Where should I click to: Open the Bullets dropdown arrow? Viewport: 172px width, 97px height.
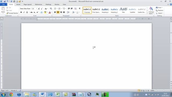[57, 9]
